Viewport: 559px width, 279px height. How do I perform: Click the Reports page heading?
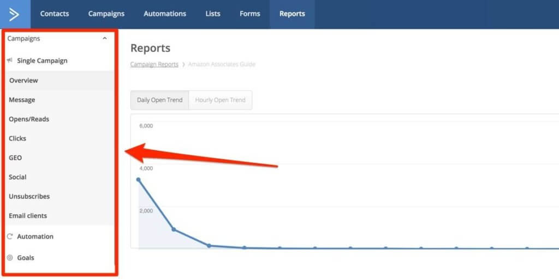151,48
